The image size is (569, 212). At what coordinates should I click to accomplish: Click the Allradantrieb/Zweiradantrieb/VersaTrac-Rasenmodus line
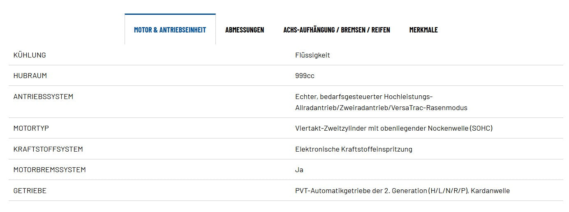coord(381,108)
